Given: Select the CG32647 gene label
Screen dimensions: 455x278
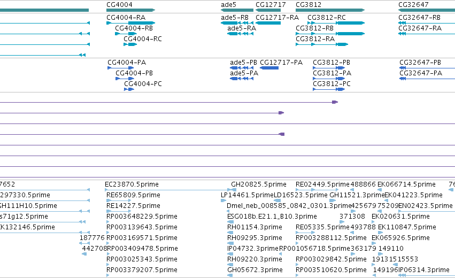Looking at the screenshot, I should tap(413, 5).
